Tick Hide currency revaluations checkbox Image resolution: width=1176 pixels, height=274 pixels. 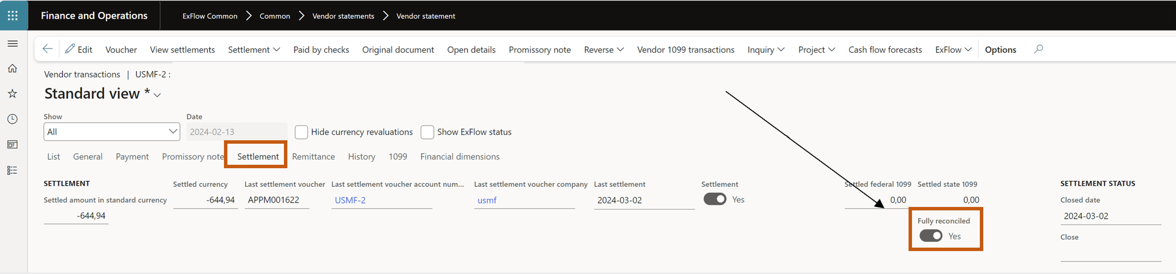301,132
